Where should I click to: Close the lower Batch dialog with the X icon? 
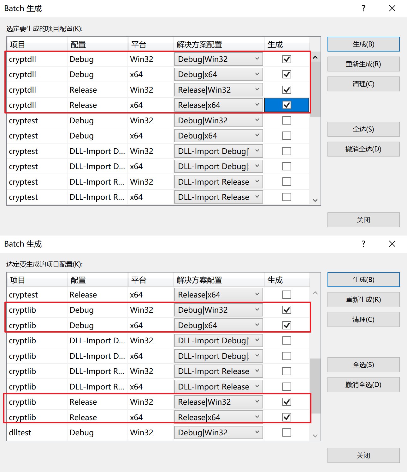[x=392, y=244]
